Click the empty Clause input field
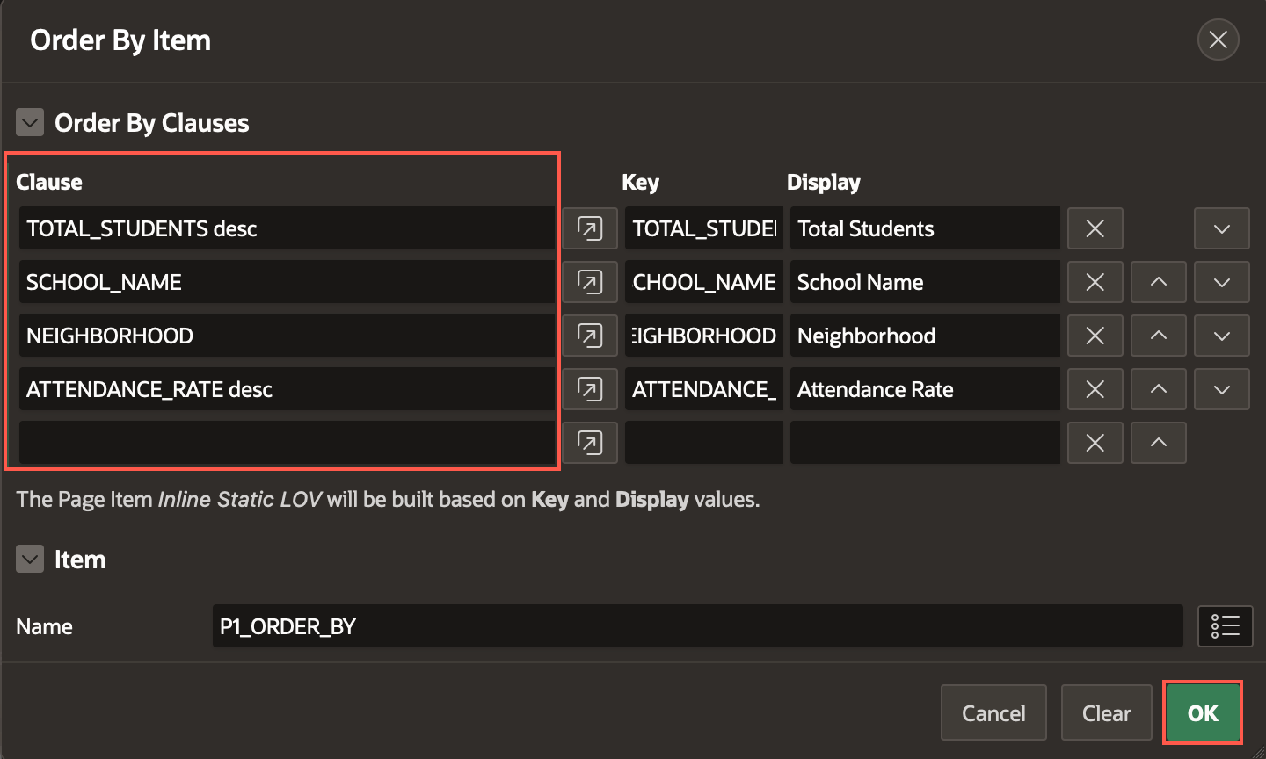1266x759 pixels. (x=287, y=443)
